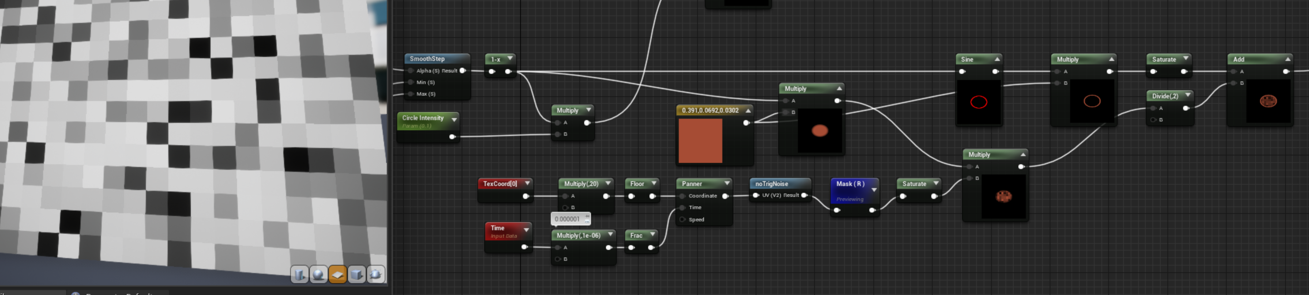Click the orange color constant preview swatch
Viewport: 1309px width, 295px height.
coord(700,140)
